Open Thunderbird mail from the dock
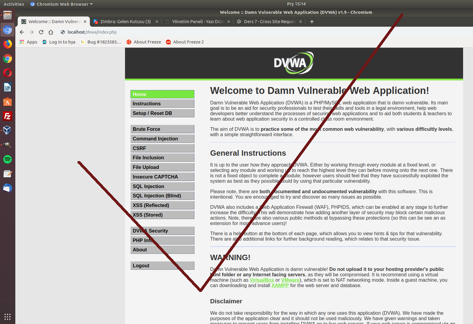The height and width of the screenshot is (324, 473). tap(8, 188)
